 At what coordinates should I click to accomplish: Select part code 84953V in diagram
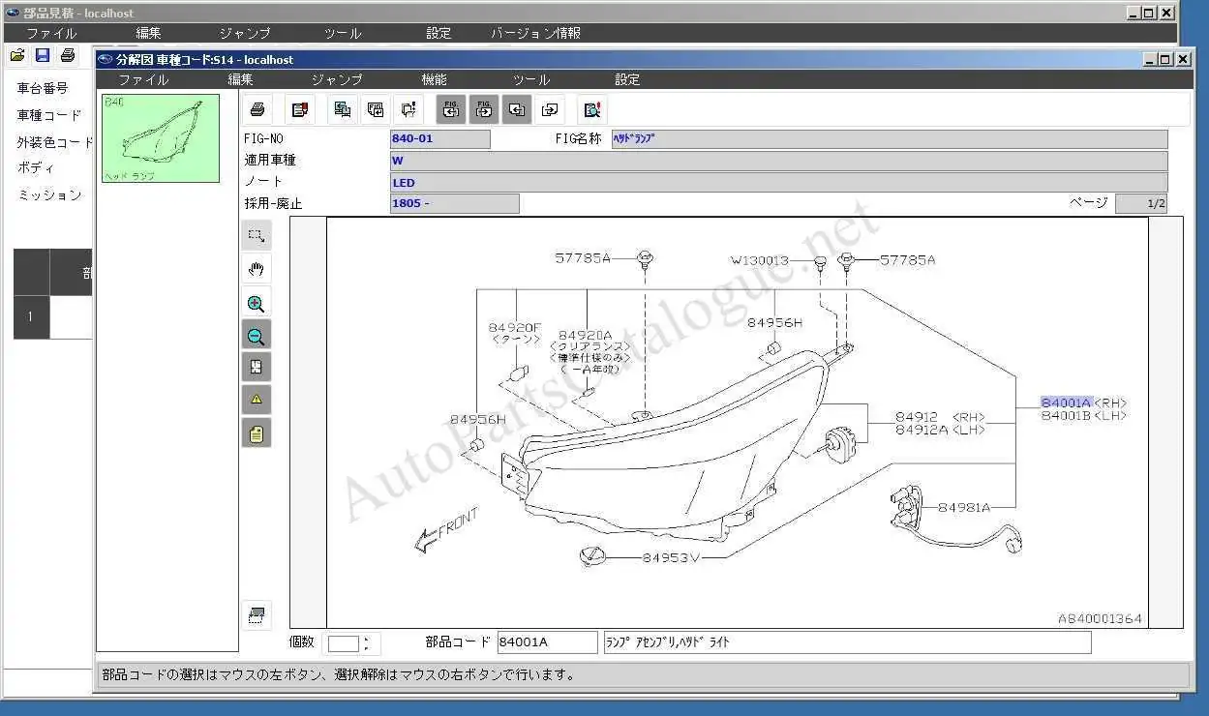pyautogui.click(x=670, y=558)
